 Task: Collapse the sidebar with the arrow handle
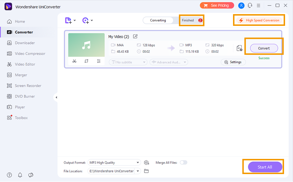pyautogui.click(x=56, y=98)
